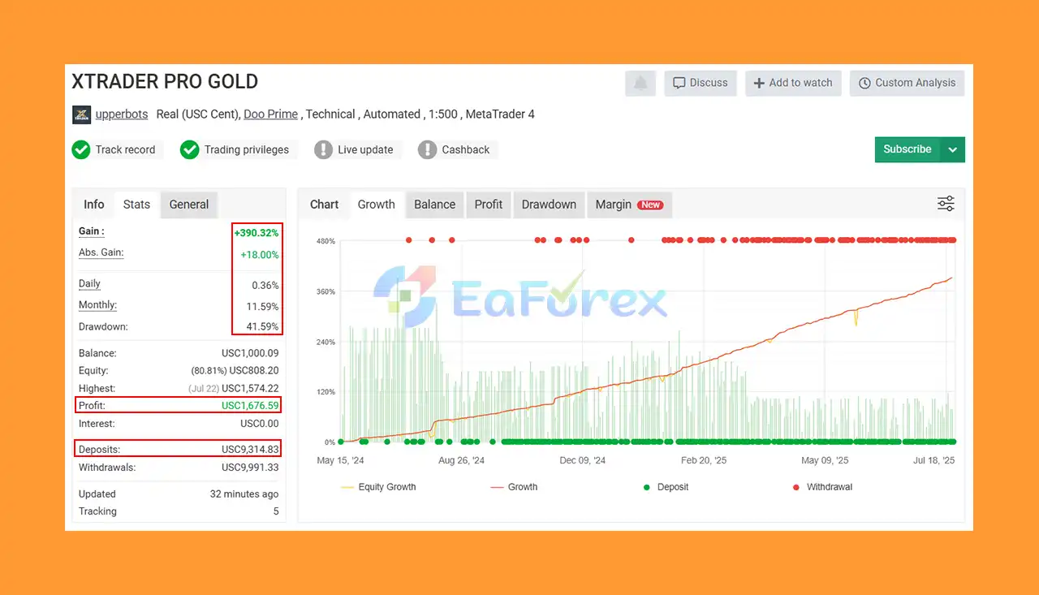Open the Discuss button
The width and height of the screenshot is (1039, 595).
coord(701,83)
